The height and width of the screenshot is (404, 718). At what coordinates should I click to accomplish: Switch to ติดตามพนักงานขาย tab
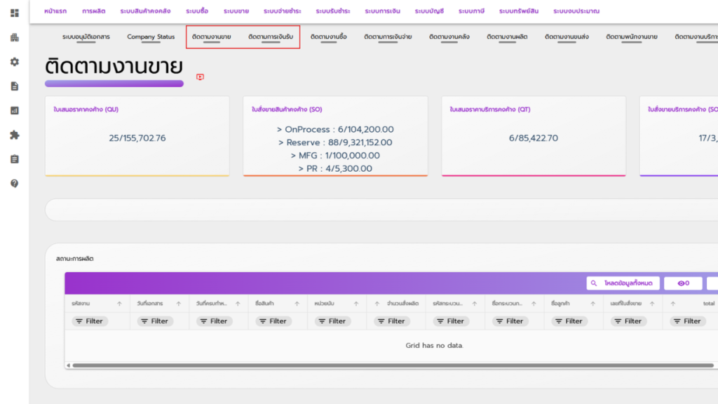(632, 36)
